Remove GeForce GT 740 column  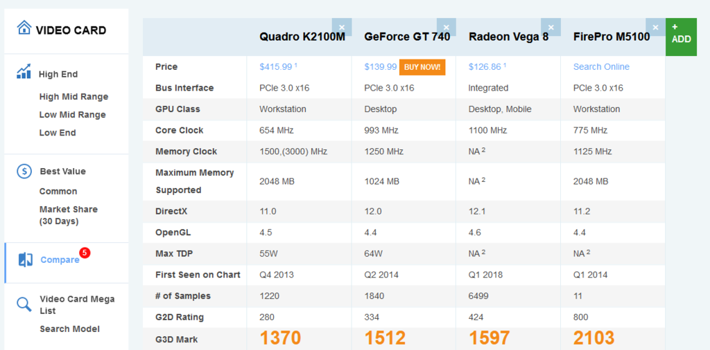coord(447,27)
